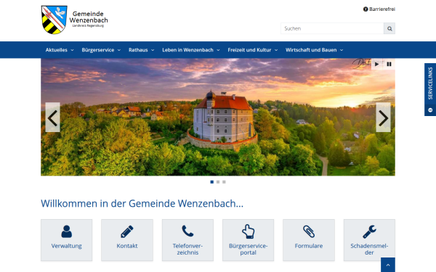Click the pointing hand Bürgerserviceportal icon
The height and width of the screenshot is (272, 436).
point(248,231)
